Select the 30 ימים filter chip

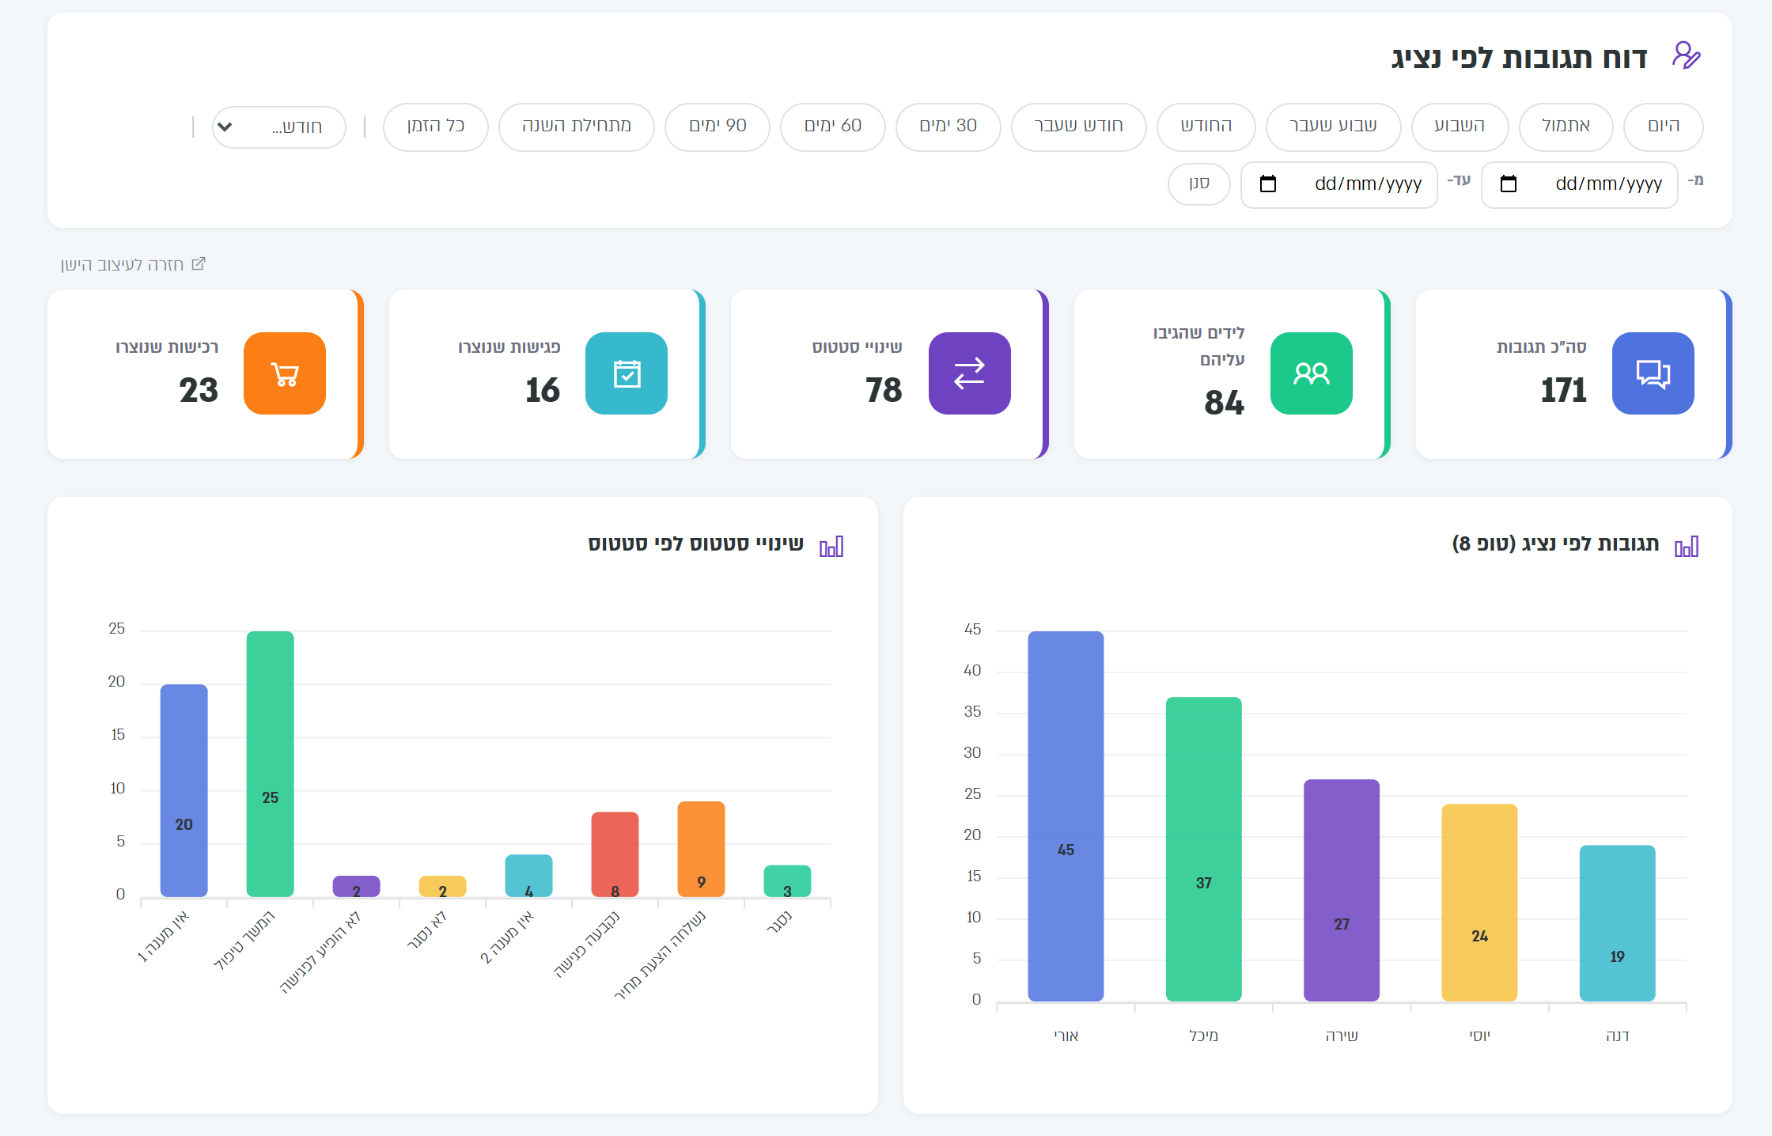[948, 127]
